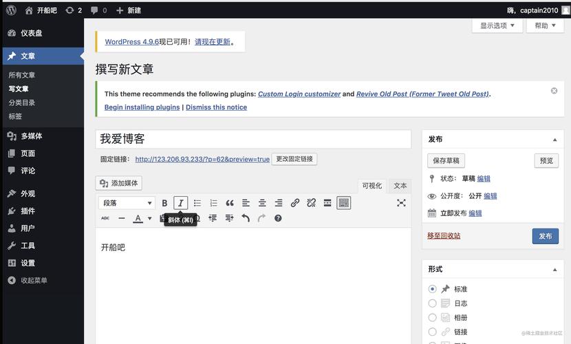
Task: Switch to the 文本 text tab
Action: click(x=400, y=186)
